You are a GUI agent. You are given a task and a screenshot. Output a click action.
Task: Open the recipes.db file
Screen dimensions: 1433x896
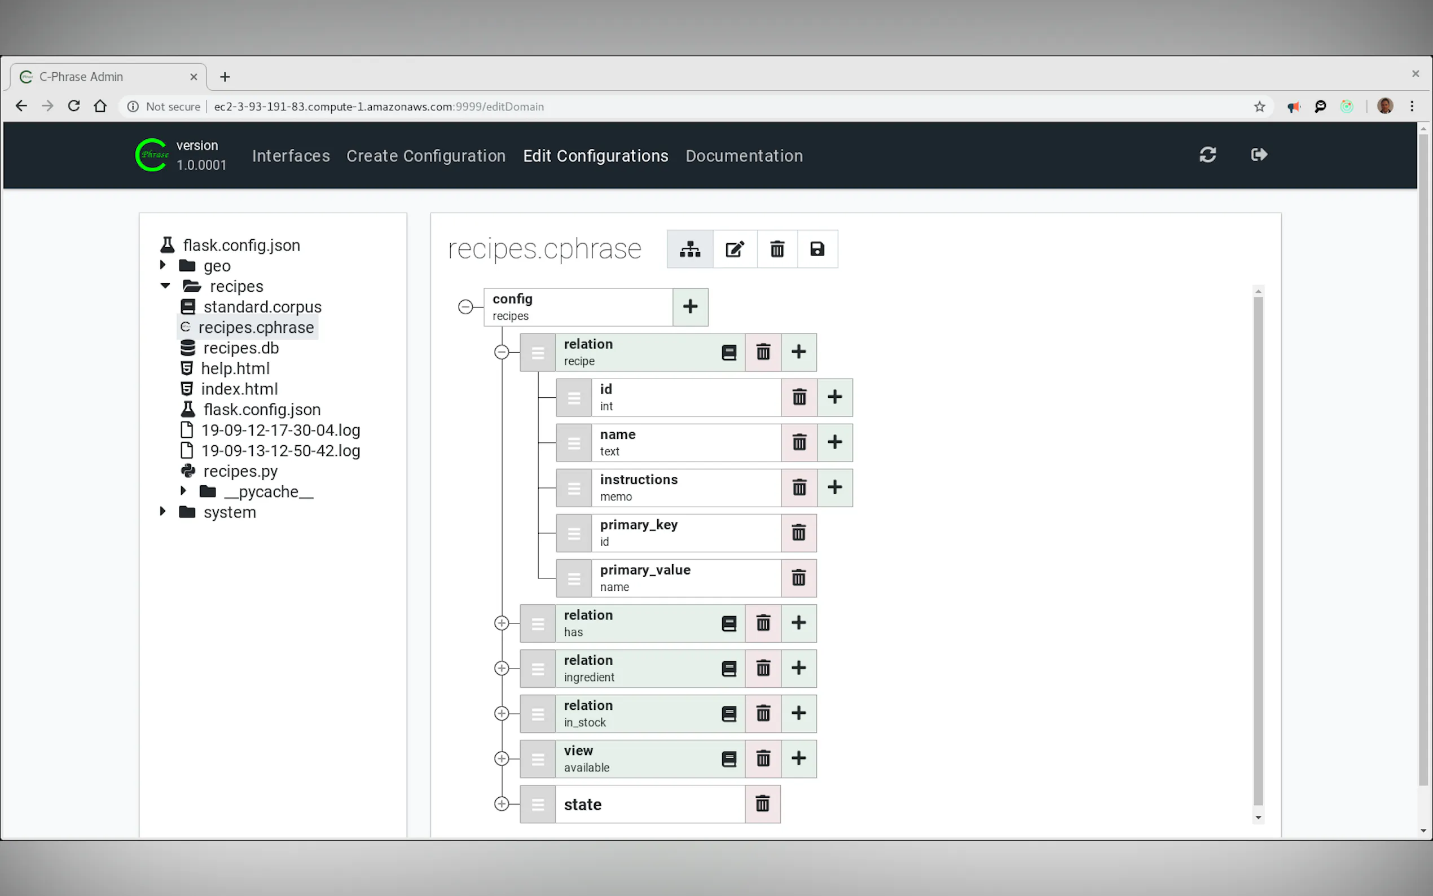pyautogui.click(x=240, y=348)
